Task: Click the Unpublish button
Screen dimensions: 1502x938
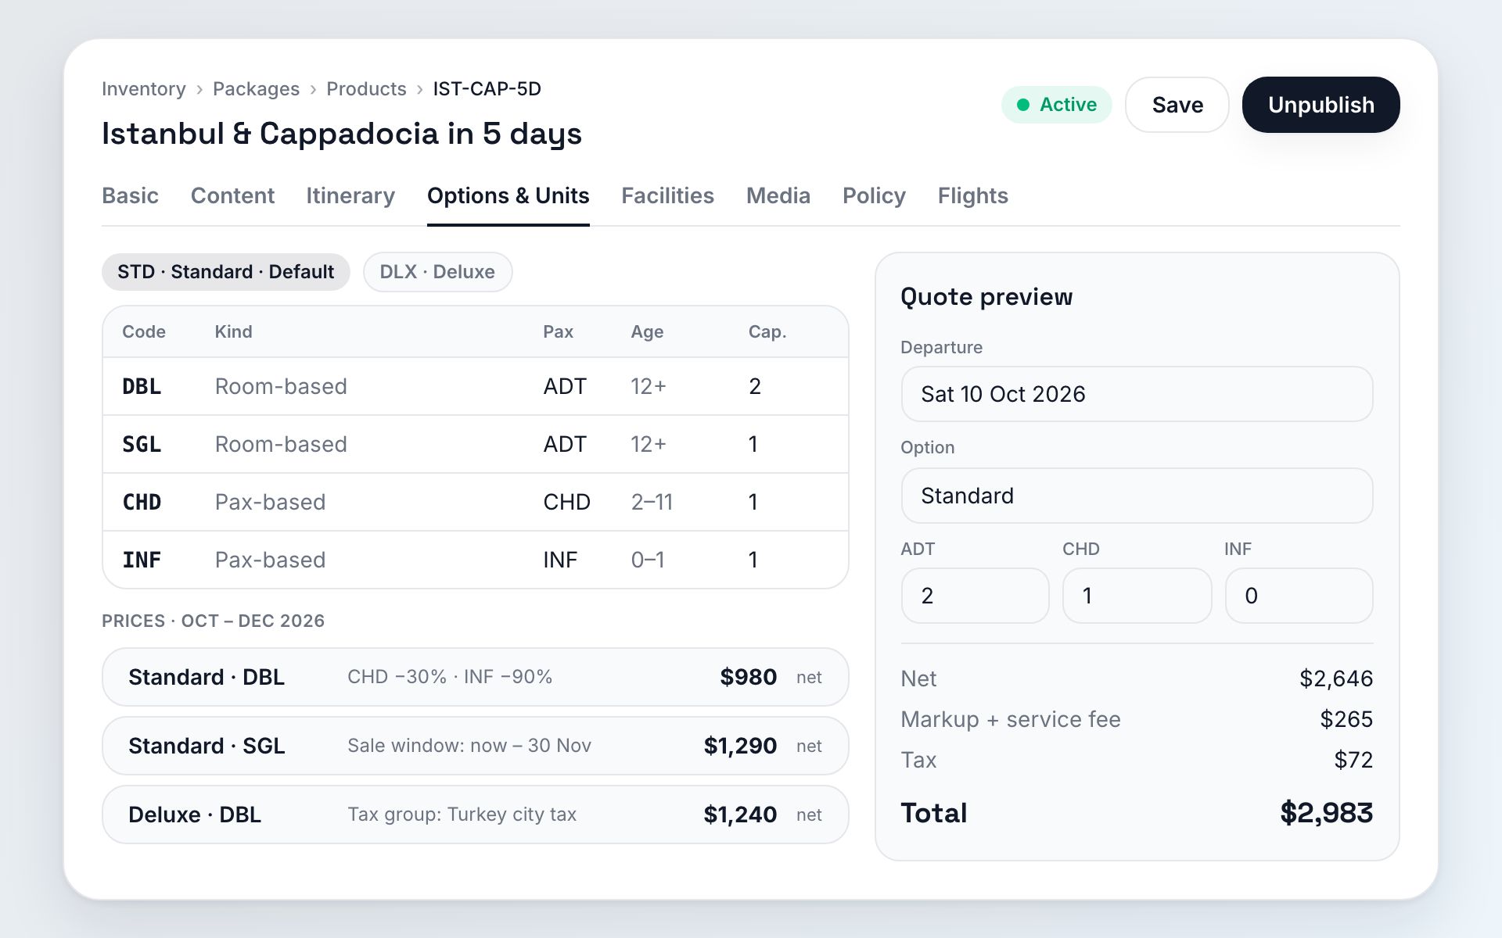Action: (x=1321, y=105)
